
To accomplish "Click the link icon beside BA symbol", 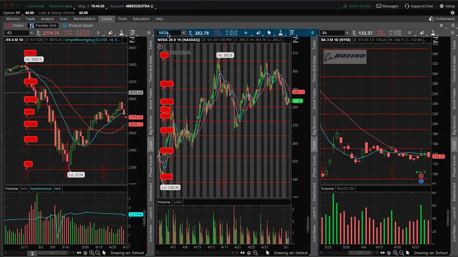I will point(354,33).
